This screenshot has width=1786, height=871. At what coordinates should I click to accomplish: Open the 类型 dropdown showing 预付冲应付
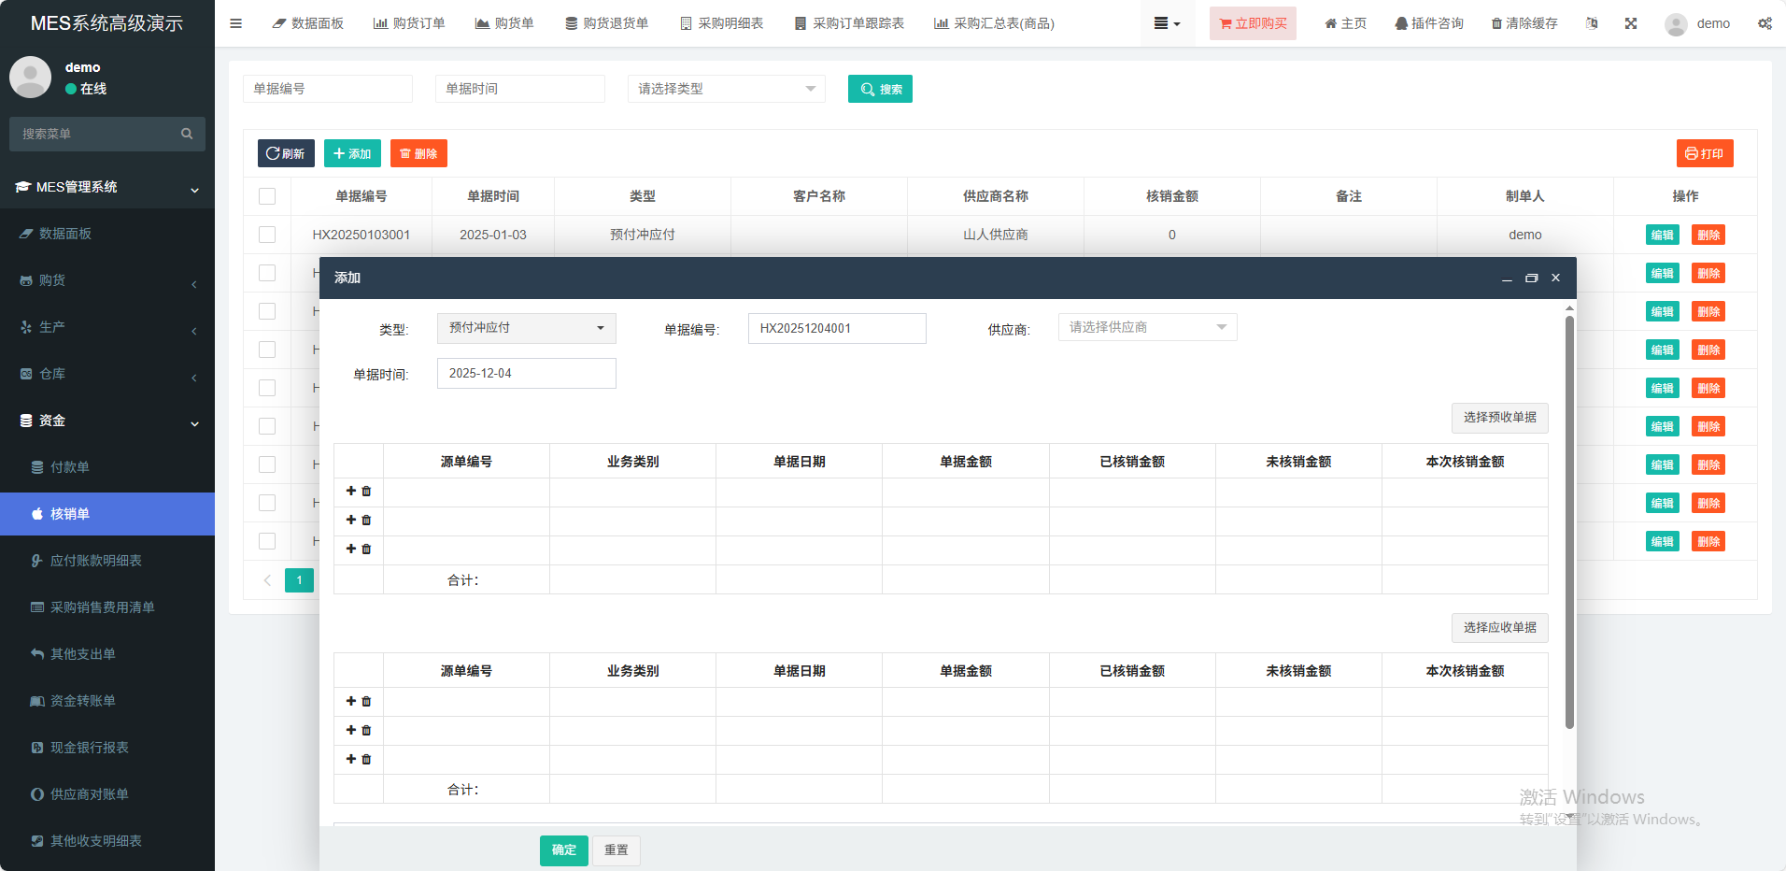(526, 328)
